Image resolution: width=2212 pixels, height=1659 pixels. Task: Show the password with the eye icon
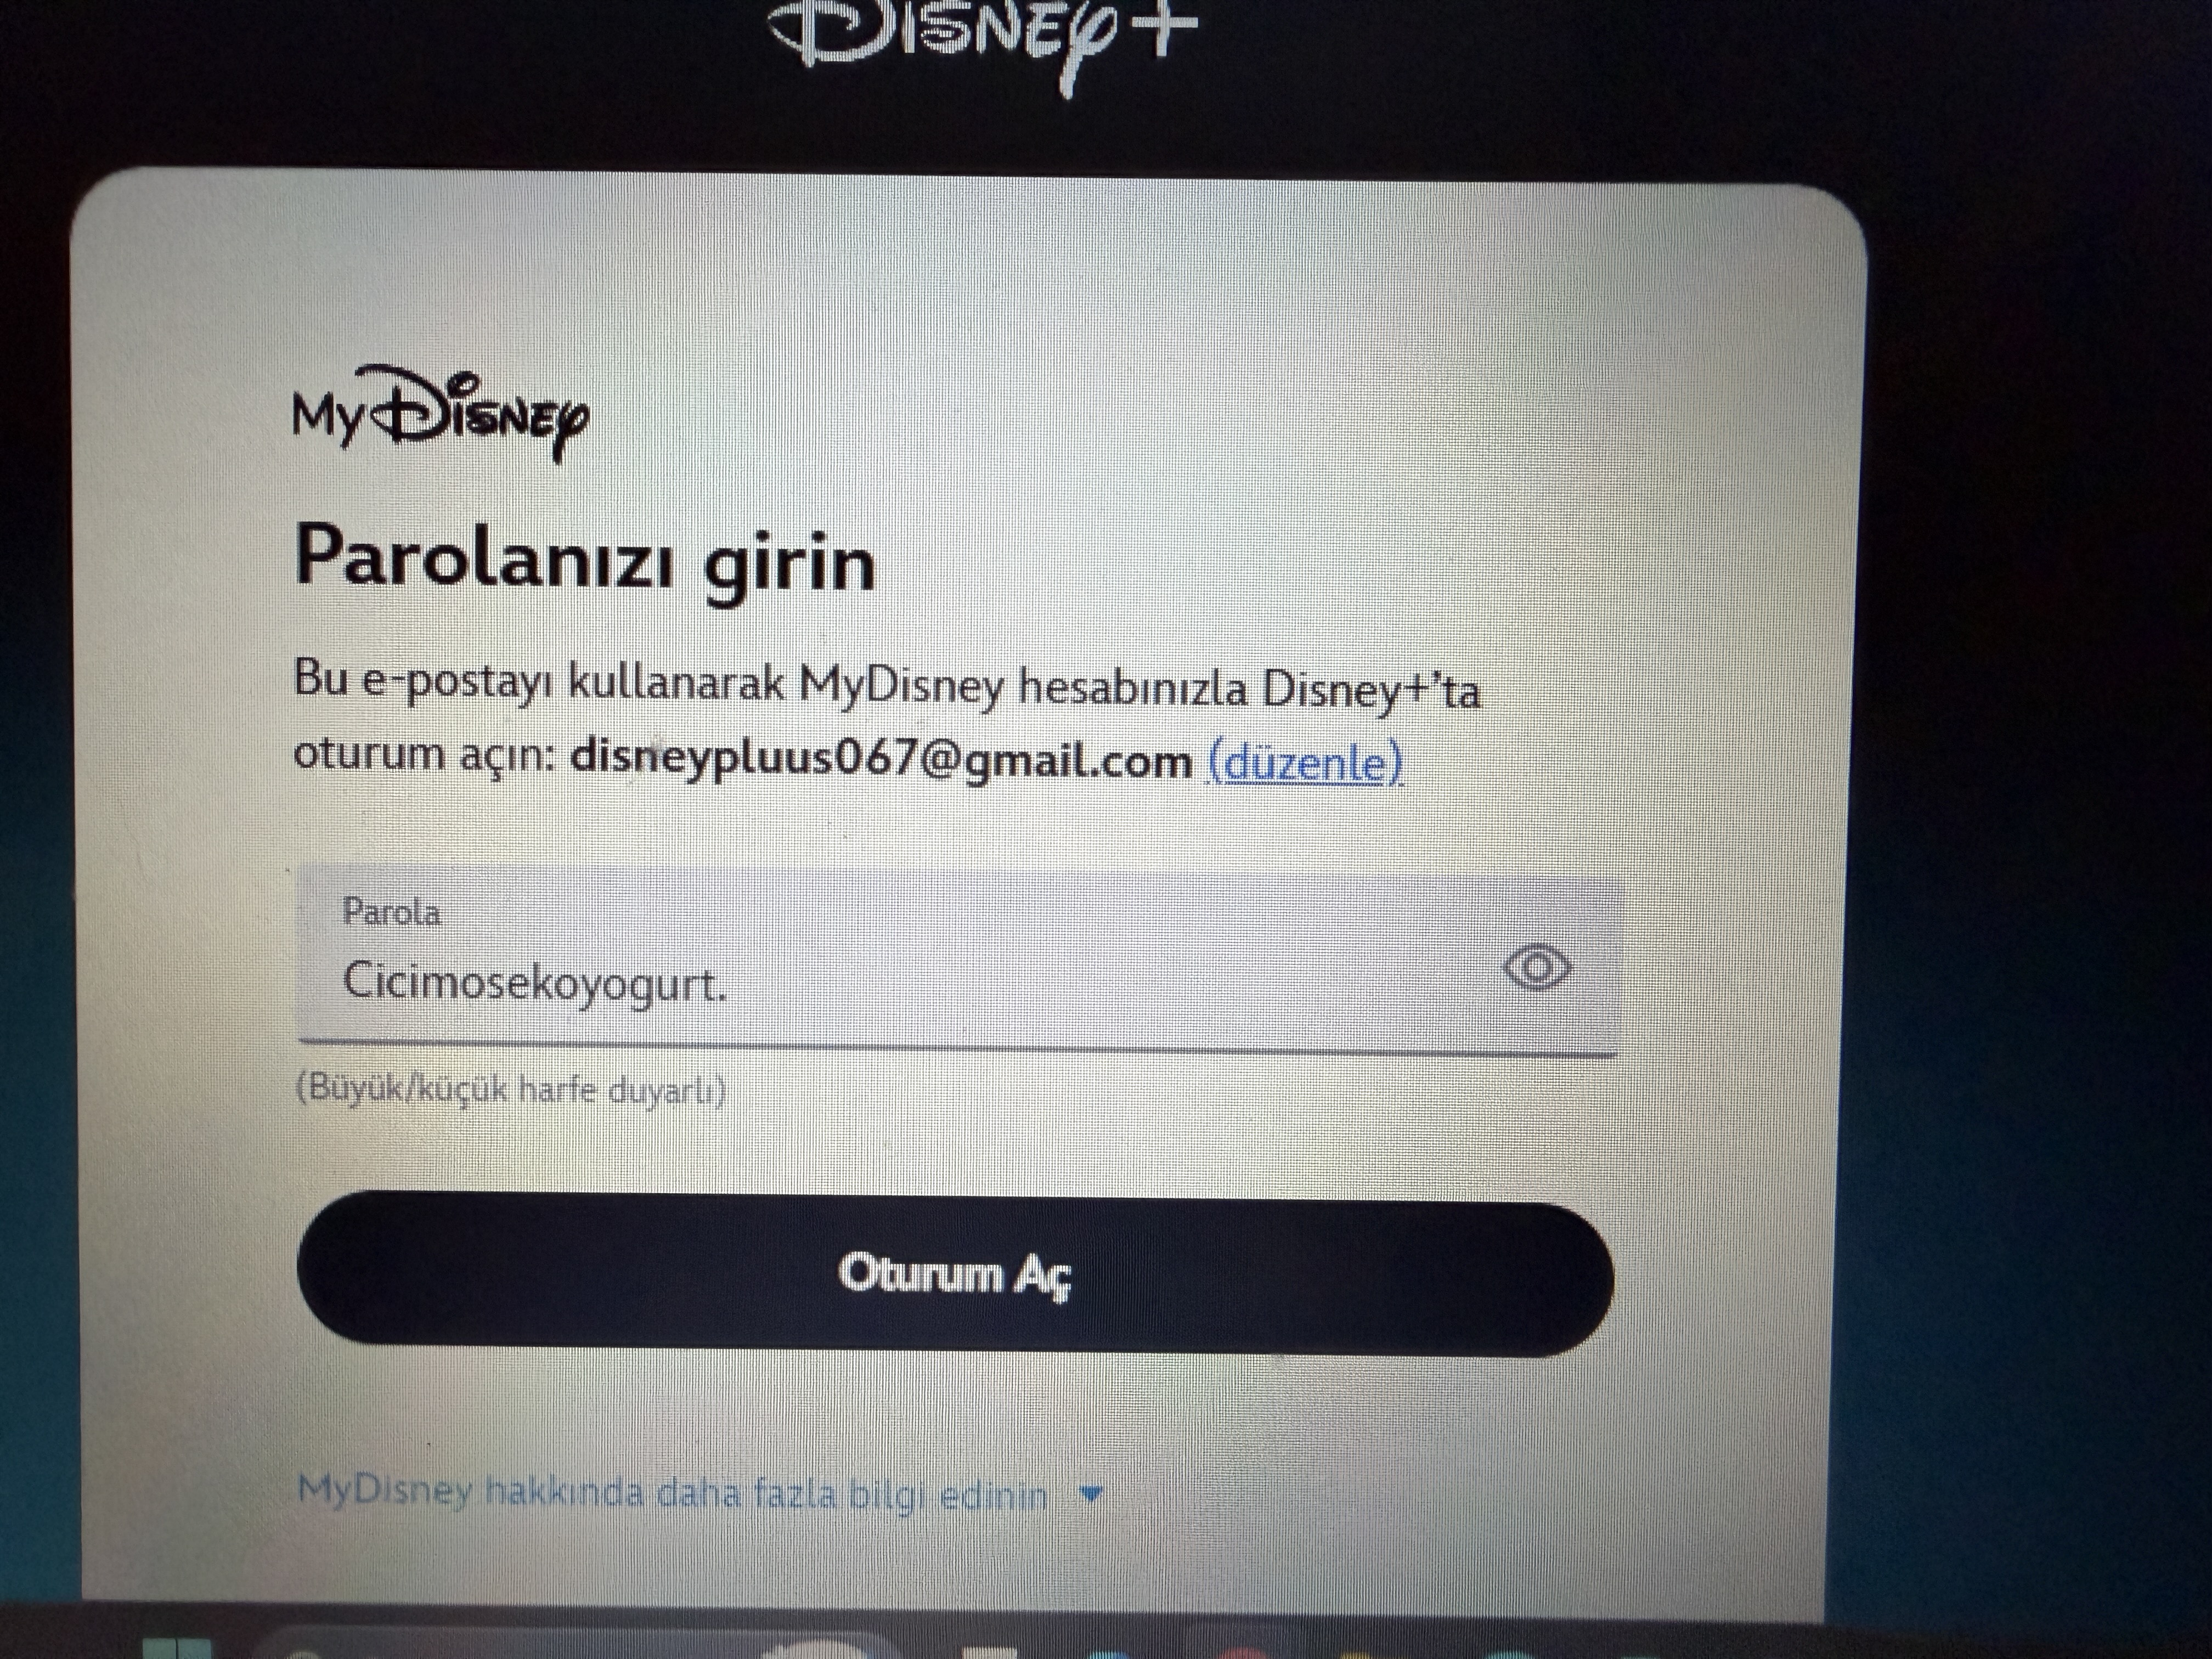tap(1537, 967)
